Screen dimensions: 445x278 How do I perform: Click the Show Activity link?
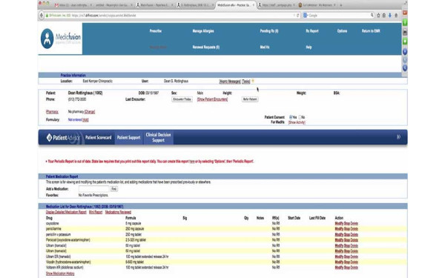[x=297, y=122]
